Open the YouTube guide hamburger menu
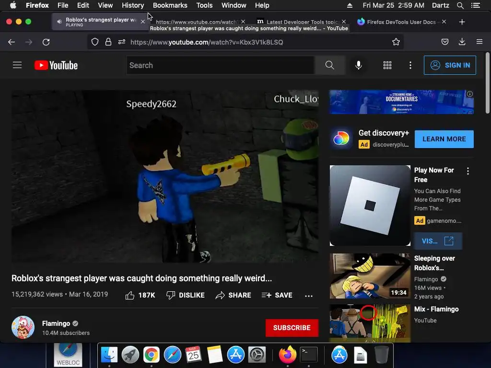This screenshot has height=368, width=491. point(17,65)
